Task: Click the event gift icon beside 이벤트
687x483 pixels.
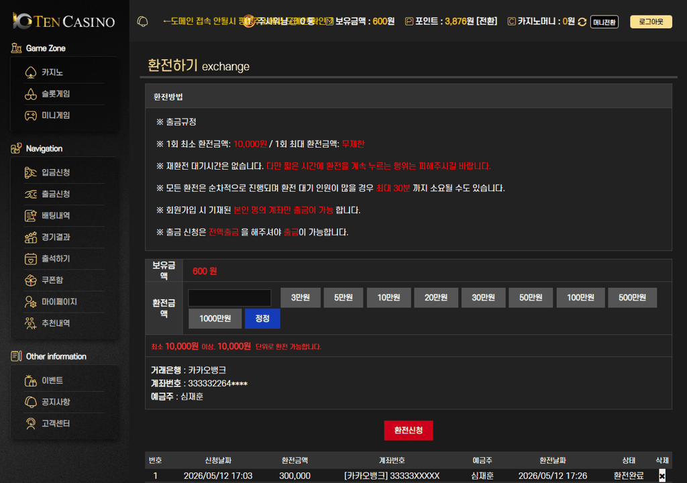Action: pyautogui.click(x=31, y=380)
